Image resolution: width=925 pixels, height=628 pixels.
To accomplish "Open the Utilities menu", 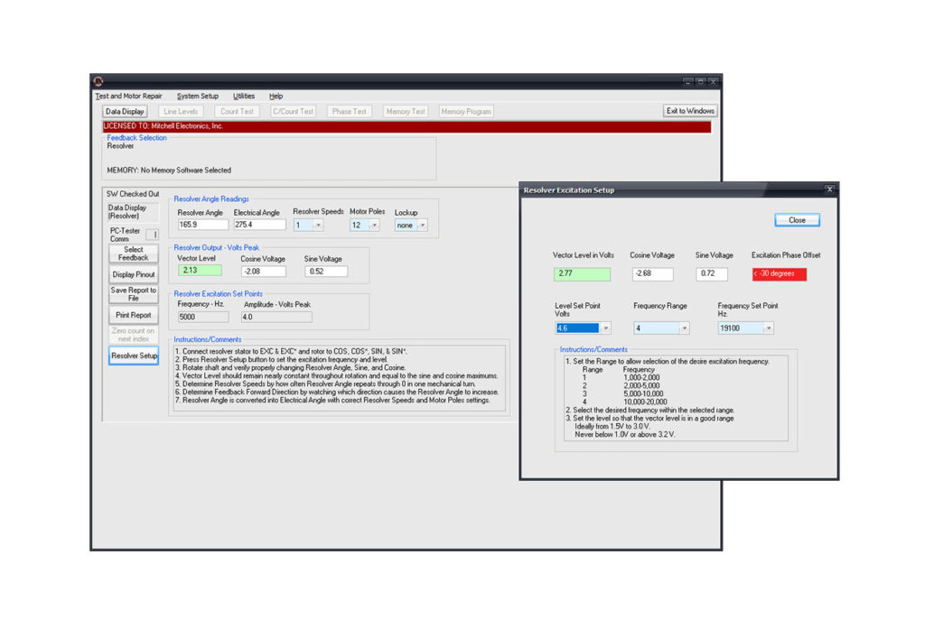I will [244, 96].
